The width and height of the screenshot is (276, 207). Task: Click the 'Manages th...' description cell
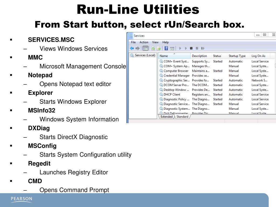click(201, 66)
